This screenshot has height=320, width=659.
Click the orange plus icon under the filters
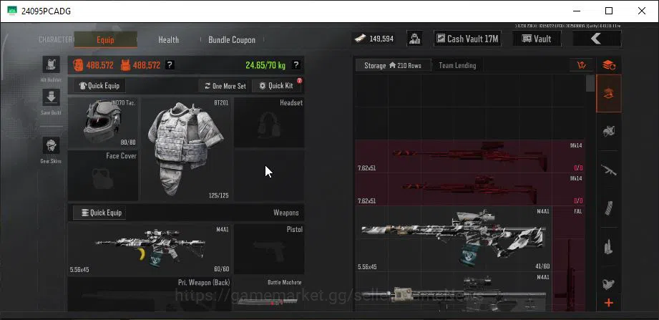[x=609, y=303]
